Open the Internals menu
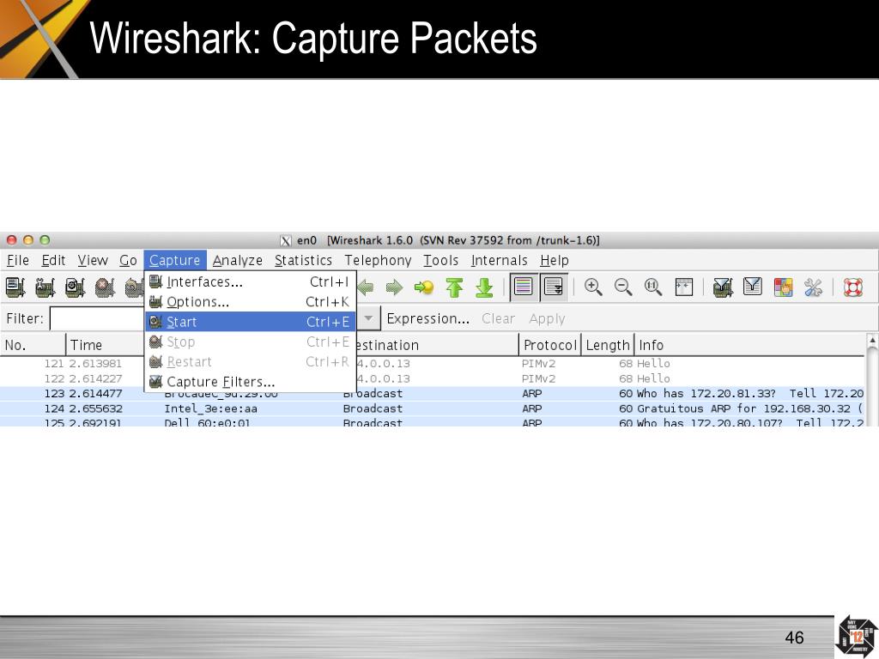Image resolution: width=879 pixels, height=659 pixels. pos(499,261)
